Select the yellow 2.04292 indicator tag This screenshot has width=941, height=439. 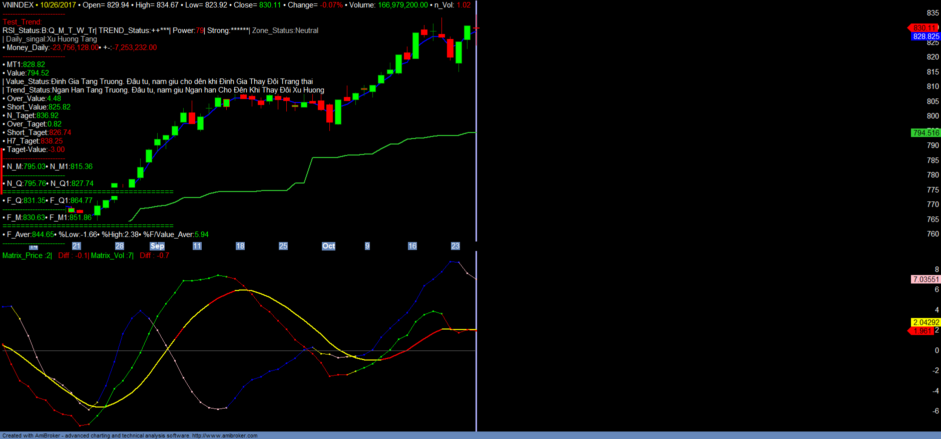[x=925, y=322]
